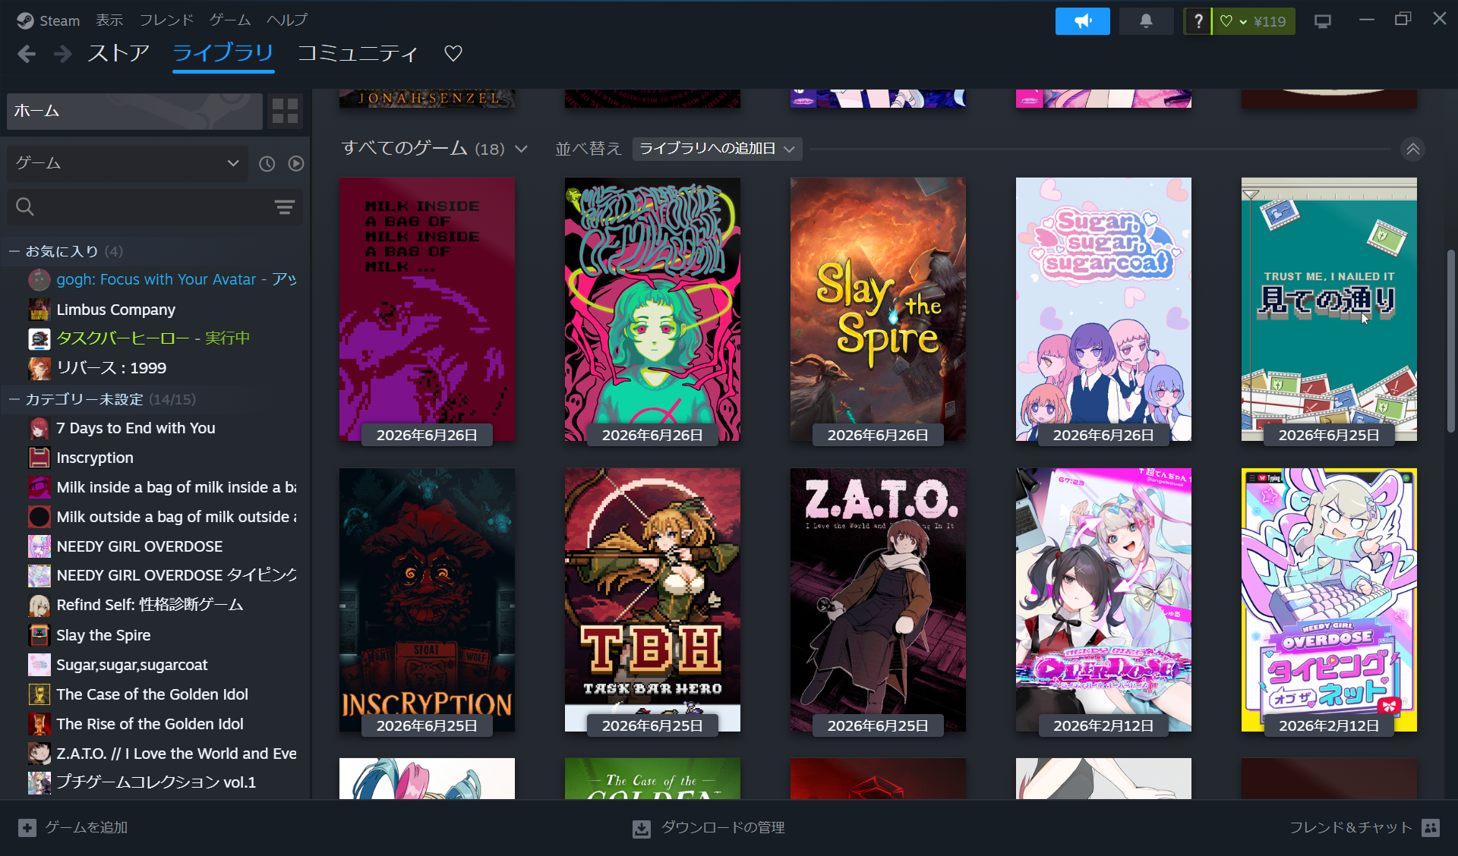This screenshot has height=856, width=1458.
Task: Open the フレンド menu
Action: click(166, 20)
